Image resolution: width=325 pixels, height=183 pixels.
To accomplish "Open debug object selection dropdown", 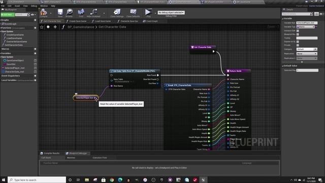I will click(171, 12).
